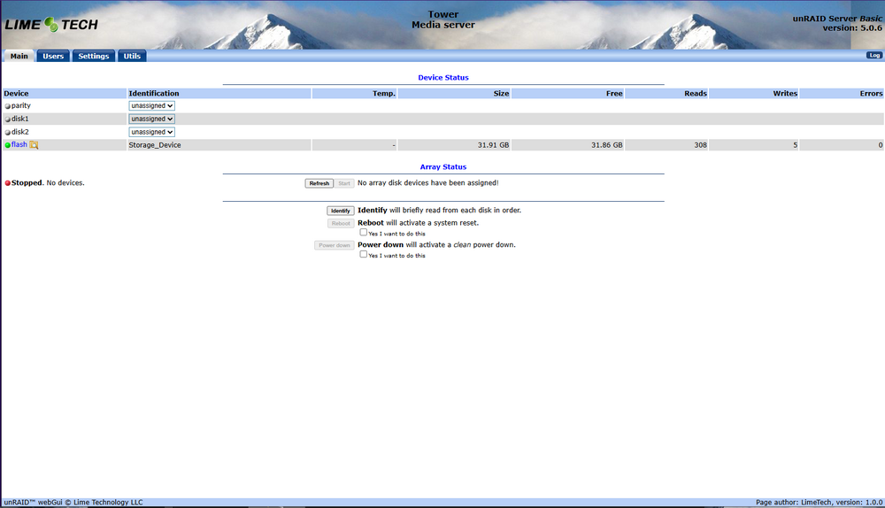Open the flash device link

point(19,144)
